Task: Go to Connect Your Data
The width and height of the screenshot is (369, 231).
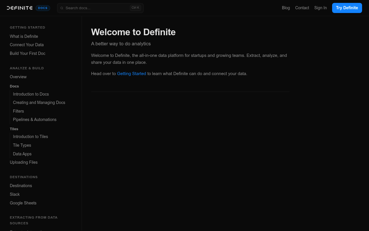Action: pos(27,45)
